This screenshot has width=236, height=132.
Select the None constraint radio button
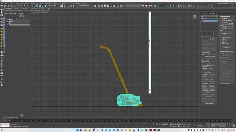tap(204, 68)
